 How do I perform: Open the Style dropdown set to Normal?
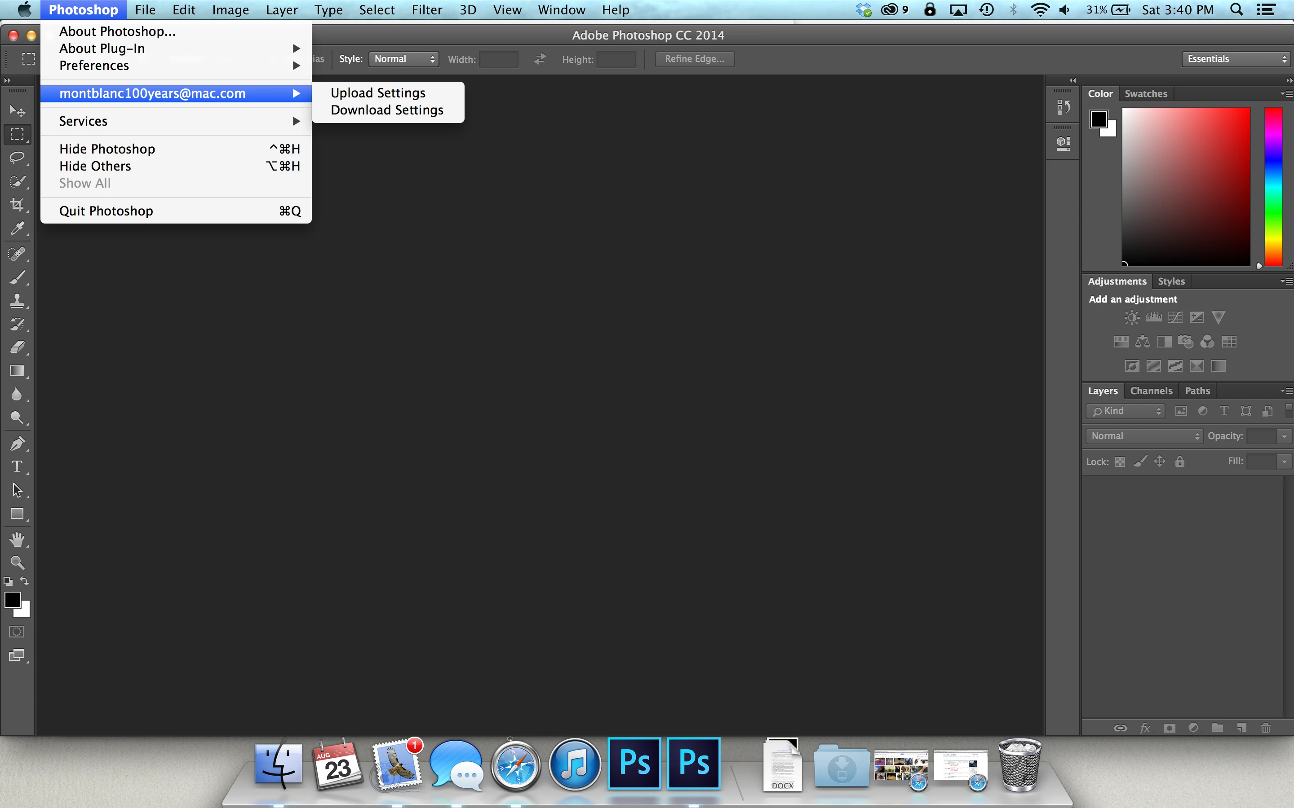tap(404, 59)
